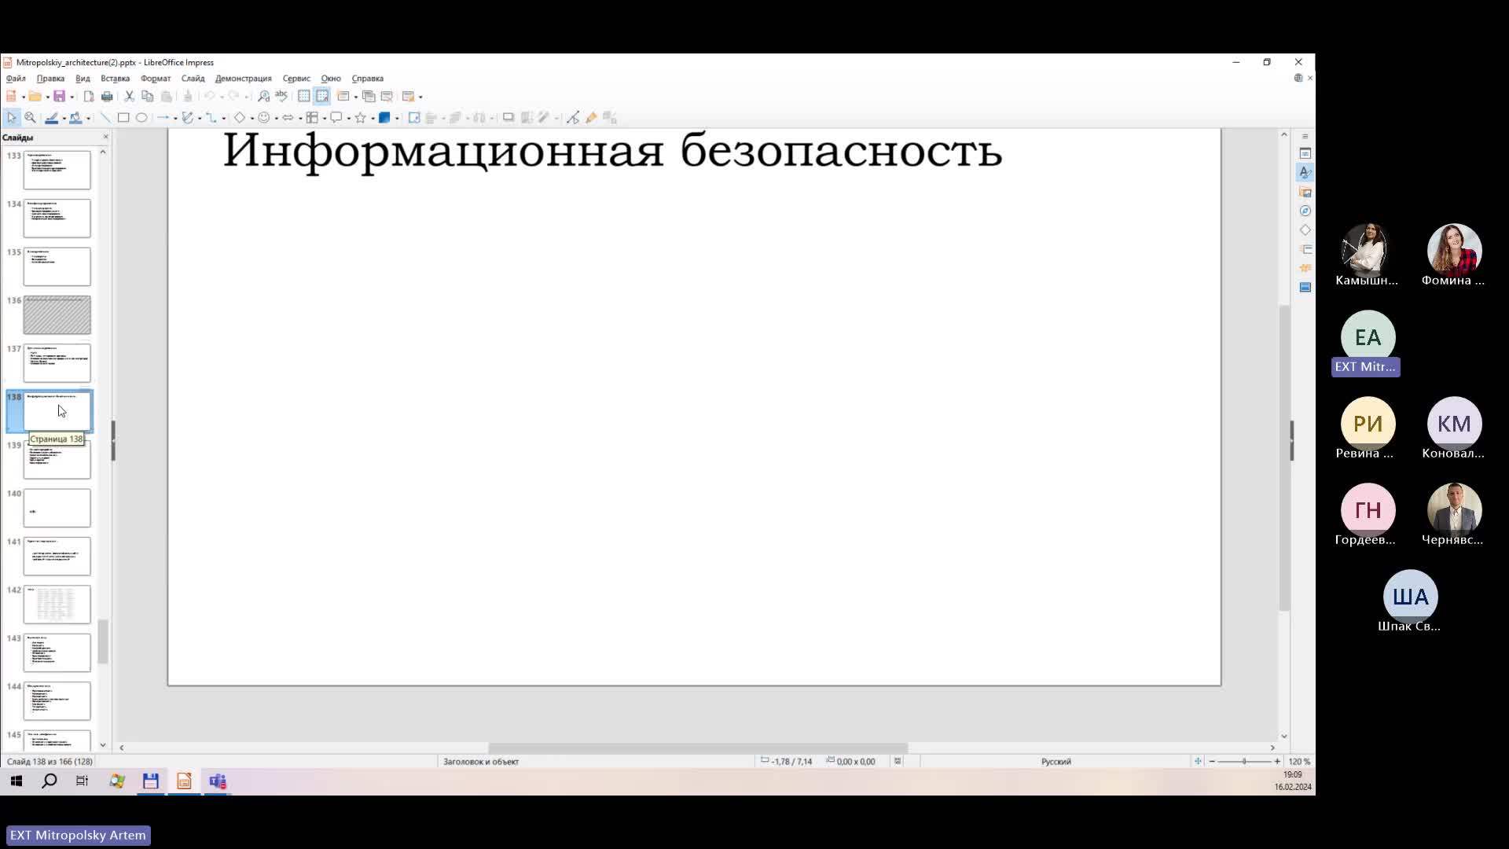Open the sidebar Styles deck
1509x849 pixels.
pos(1305,172)
